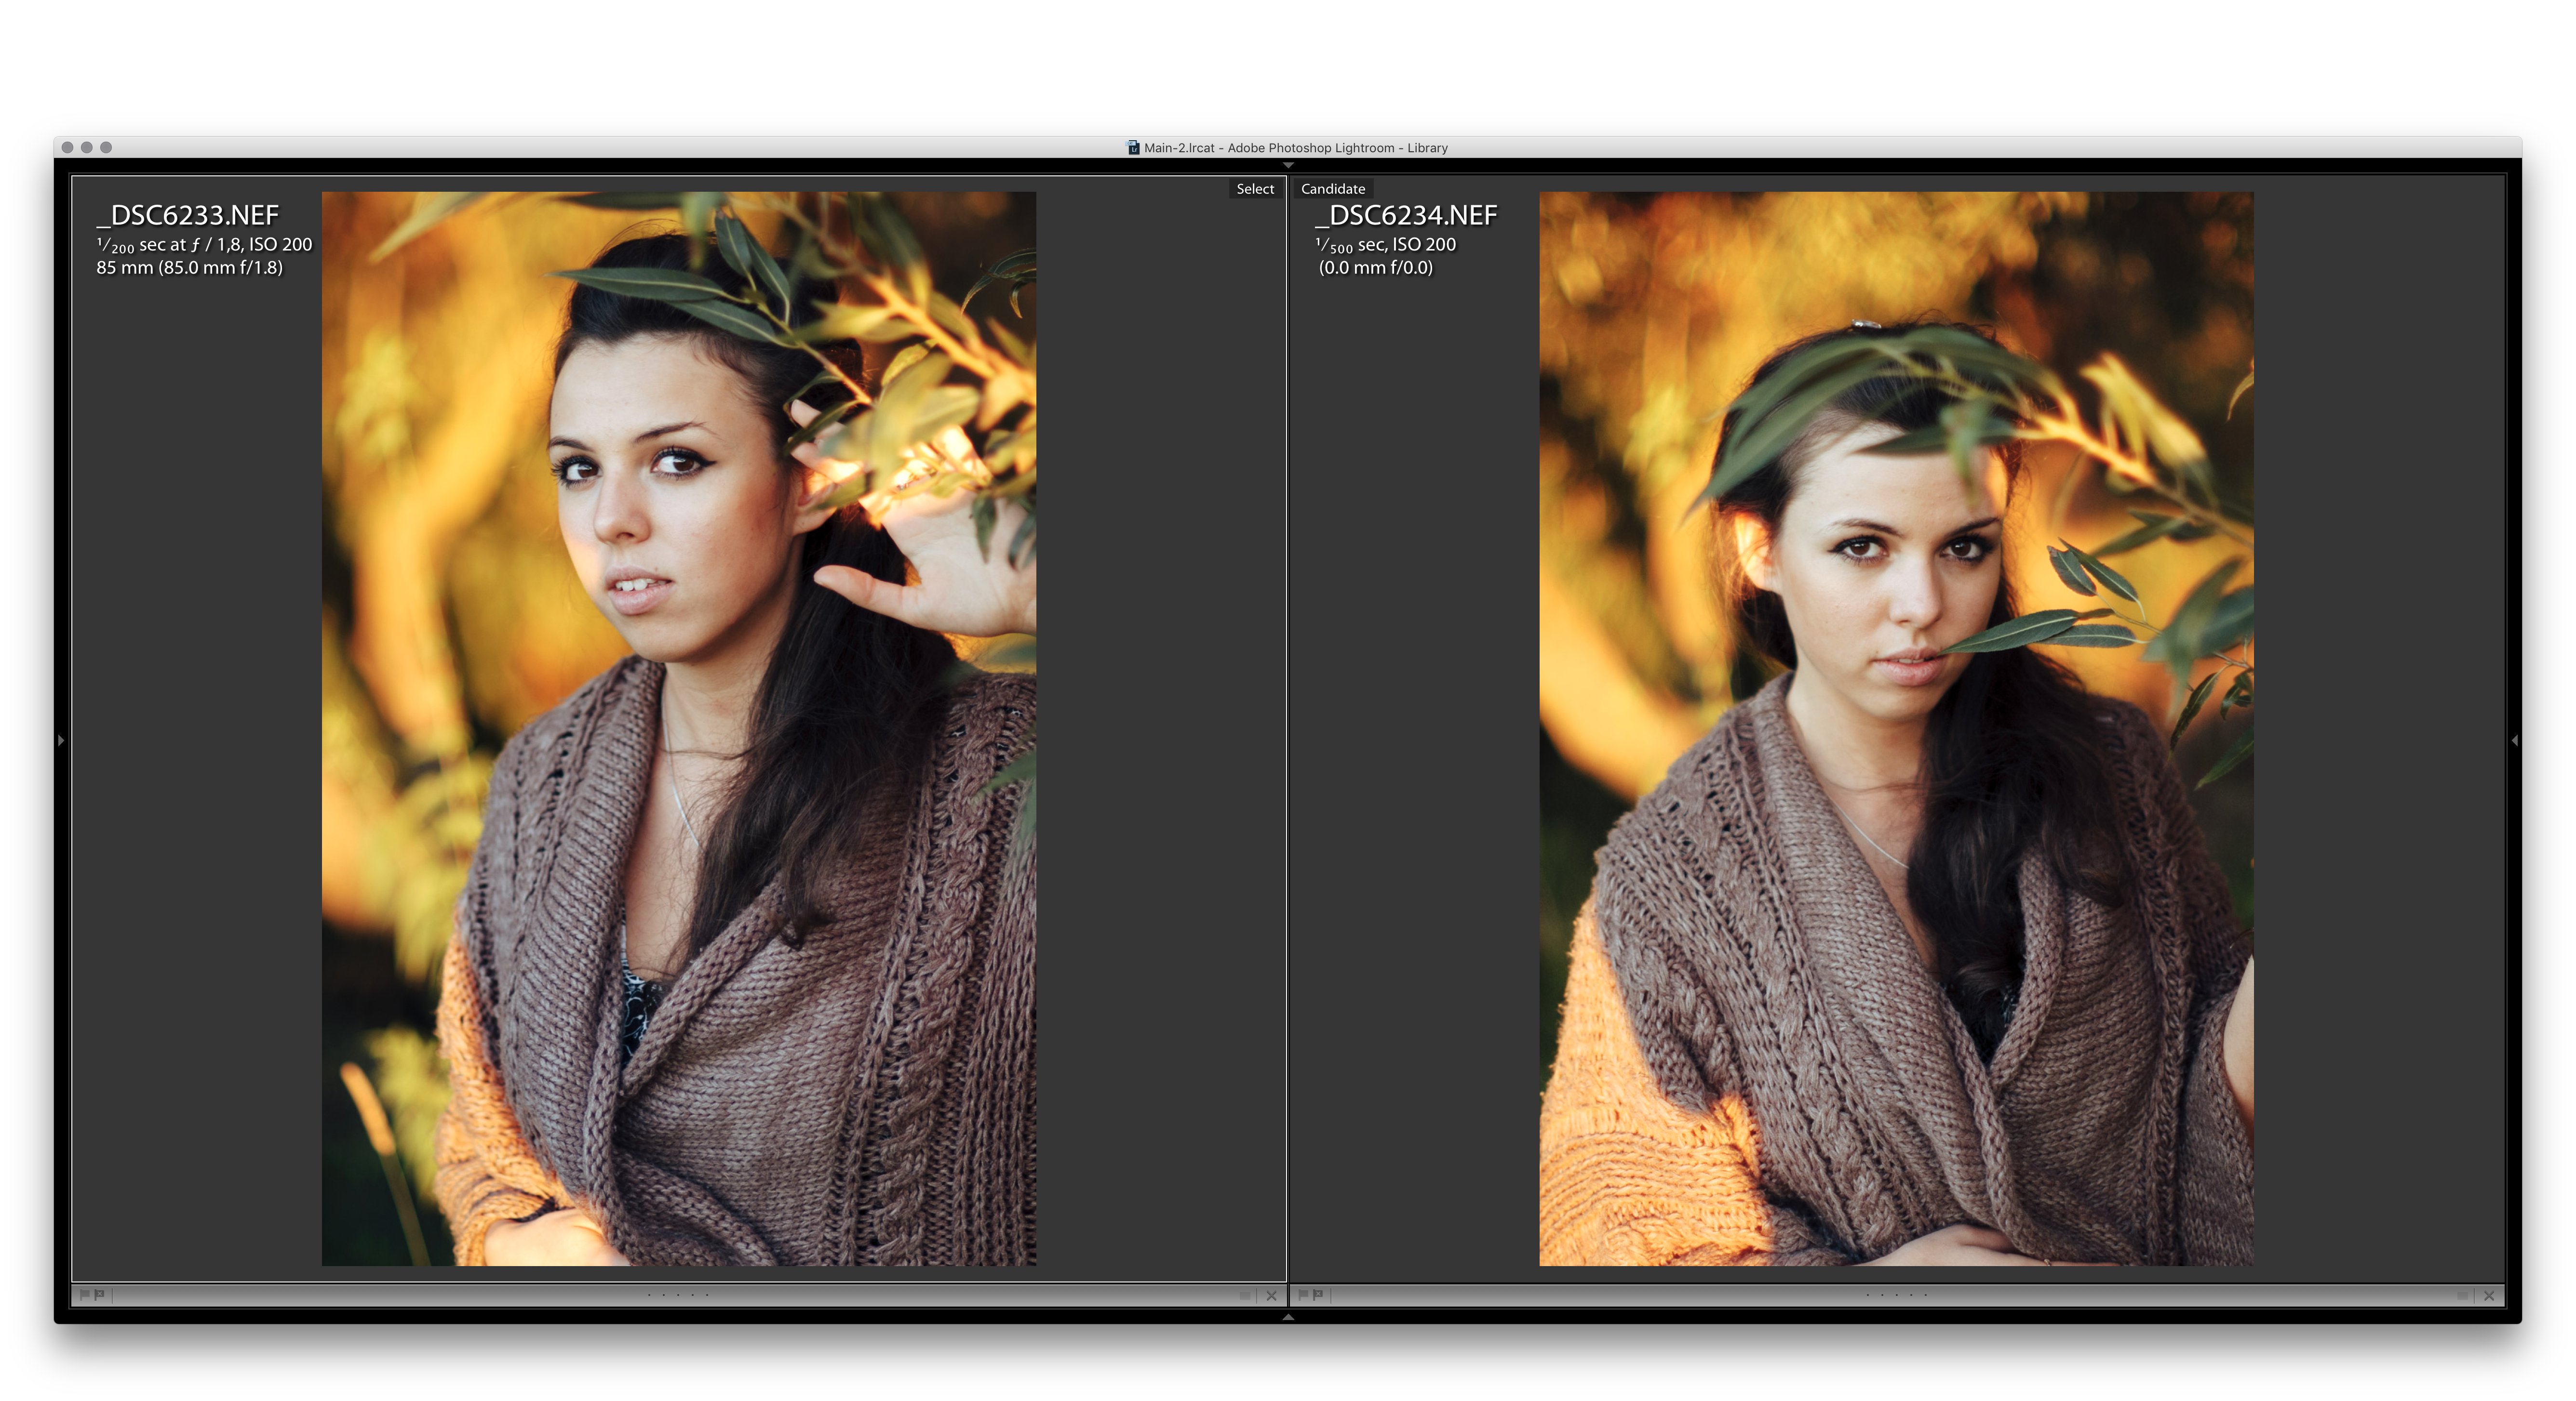Viewport: 2576px width, 1401px height.
Task: Flag the Select photo as pick
Action: tap(85, 1294)
